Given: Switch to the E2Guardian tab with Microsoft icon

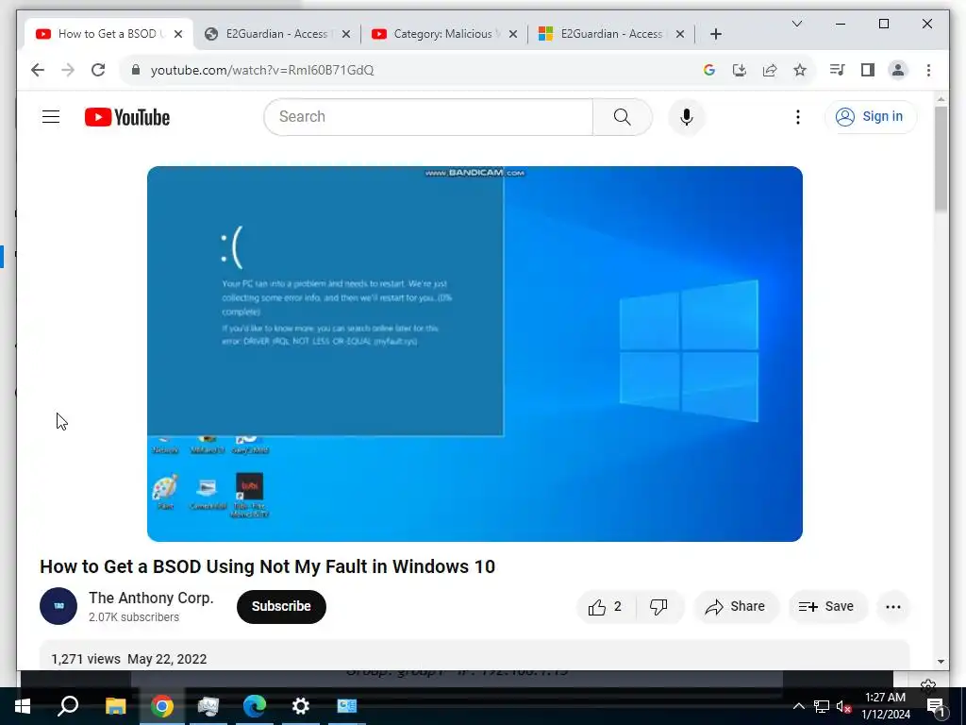Looking at the screenshot, I should click(x=610, y=34).
